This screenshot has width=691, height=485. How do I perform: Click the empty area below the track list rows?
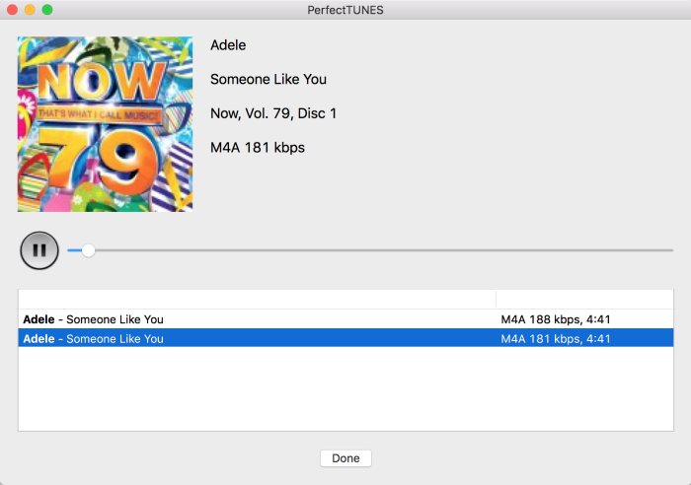(345, 389)
